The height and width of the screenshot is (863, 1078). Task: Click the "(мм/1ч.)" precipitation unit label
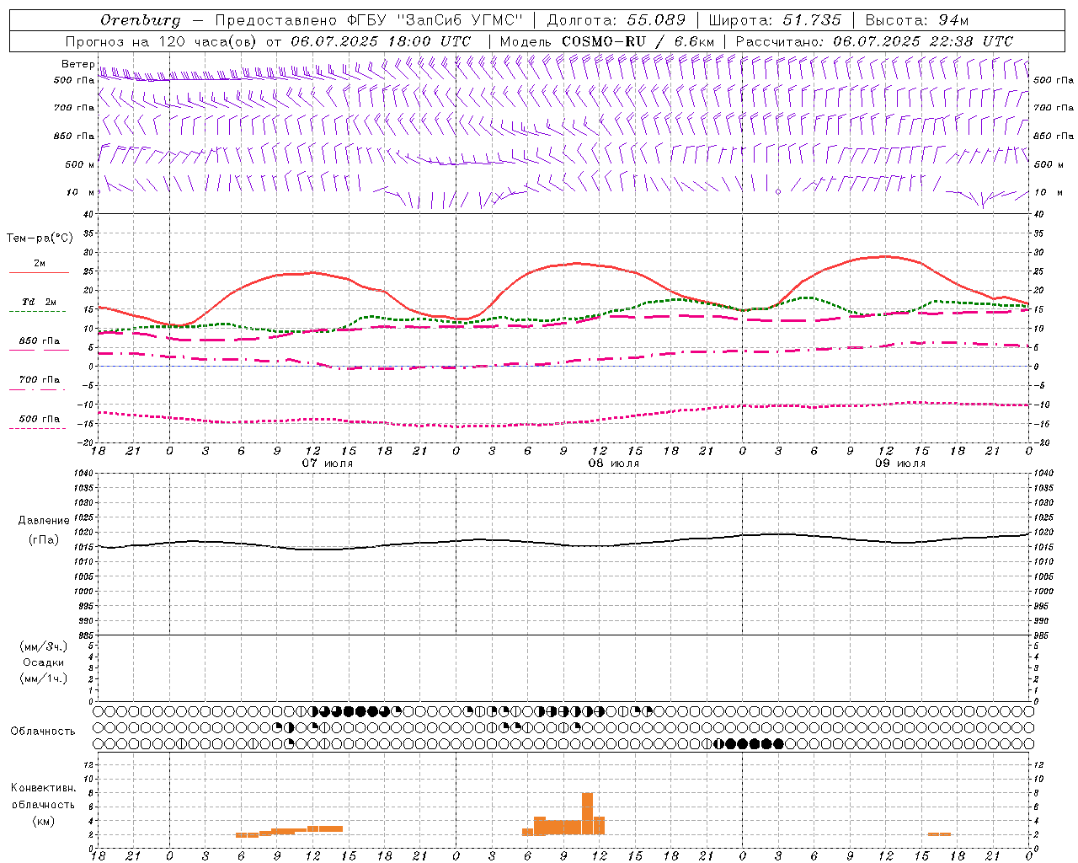pos(44,678)
